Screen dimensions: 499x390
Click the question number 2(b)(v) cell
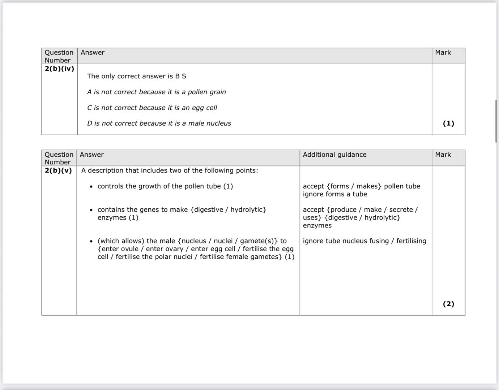point(58,170)
